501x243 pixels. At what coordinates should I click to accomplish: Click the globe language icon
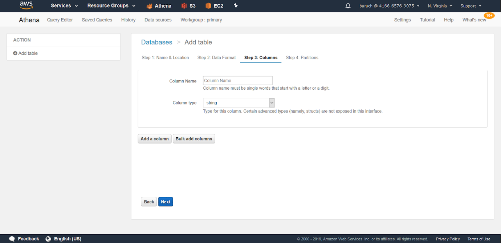click(x=48, y=239)
